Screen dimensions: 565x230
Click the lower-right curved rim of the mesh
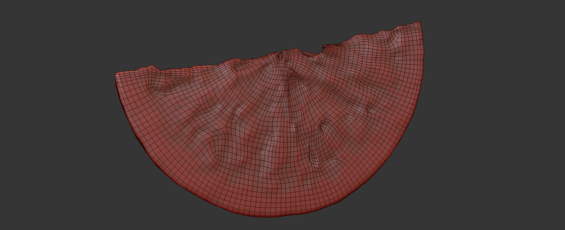[x=386, y=165]
